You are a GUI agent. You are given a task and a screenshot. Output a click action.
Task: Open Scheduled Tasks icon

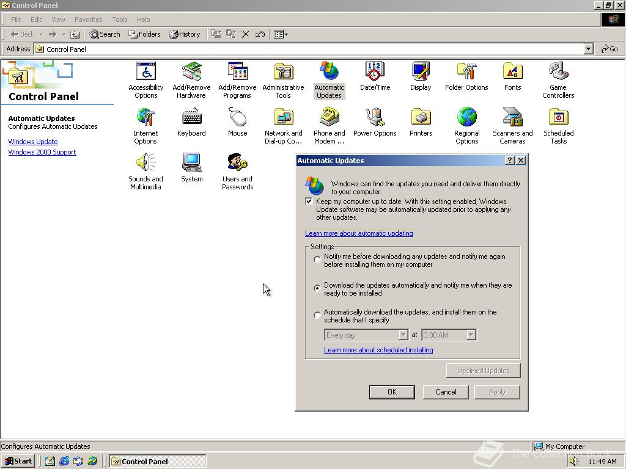(x=559, y=125)
